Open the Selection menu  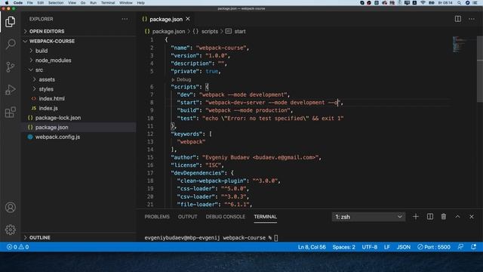click(x=56, y=3)
